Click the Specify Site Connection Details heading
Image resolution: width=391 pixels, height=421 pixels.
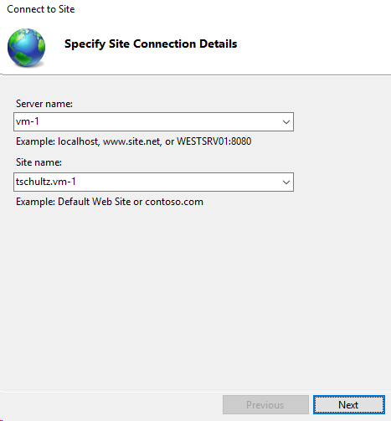(151, 44)
